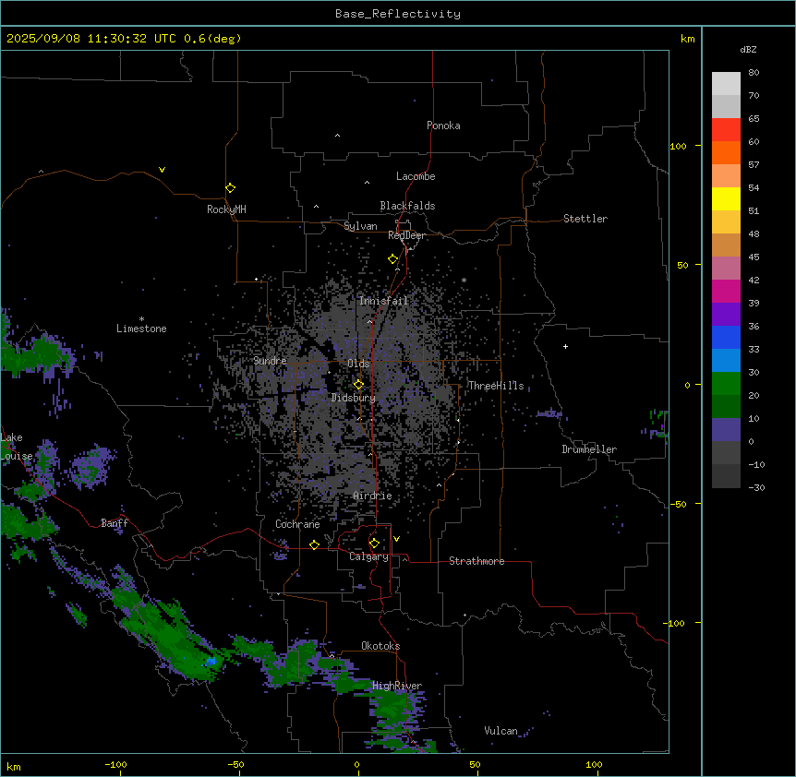Click the Okotoks label
Image resolution: width=796 pixels, height=777 pixels.
pos(380,646)
